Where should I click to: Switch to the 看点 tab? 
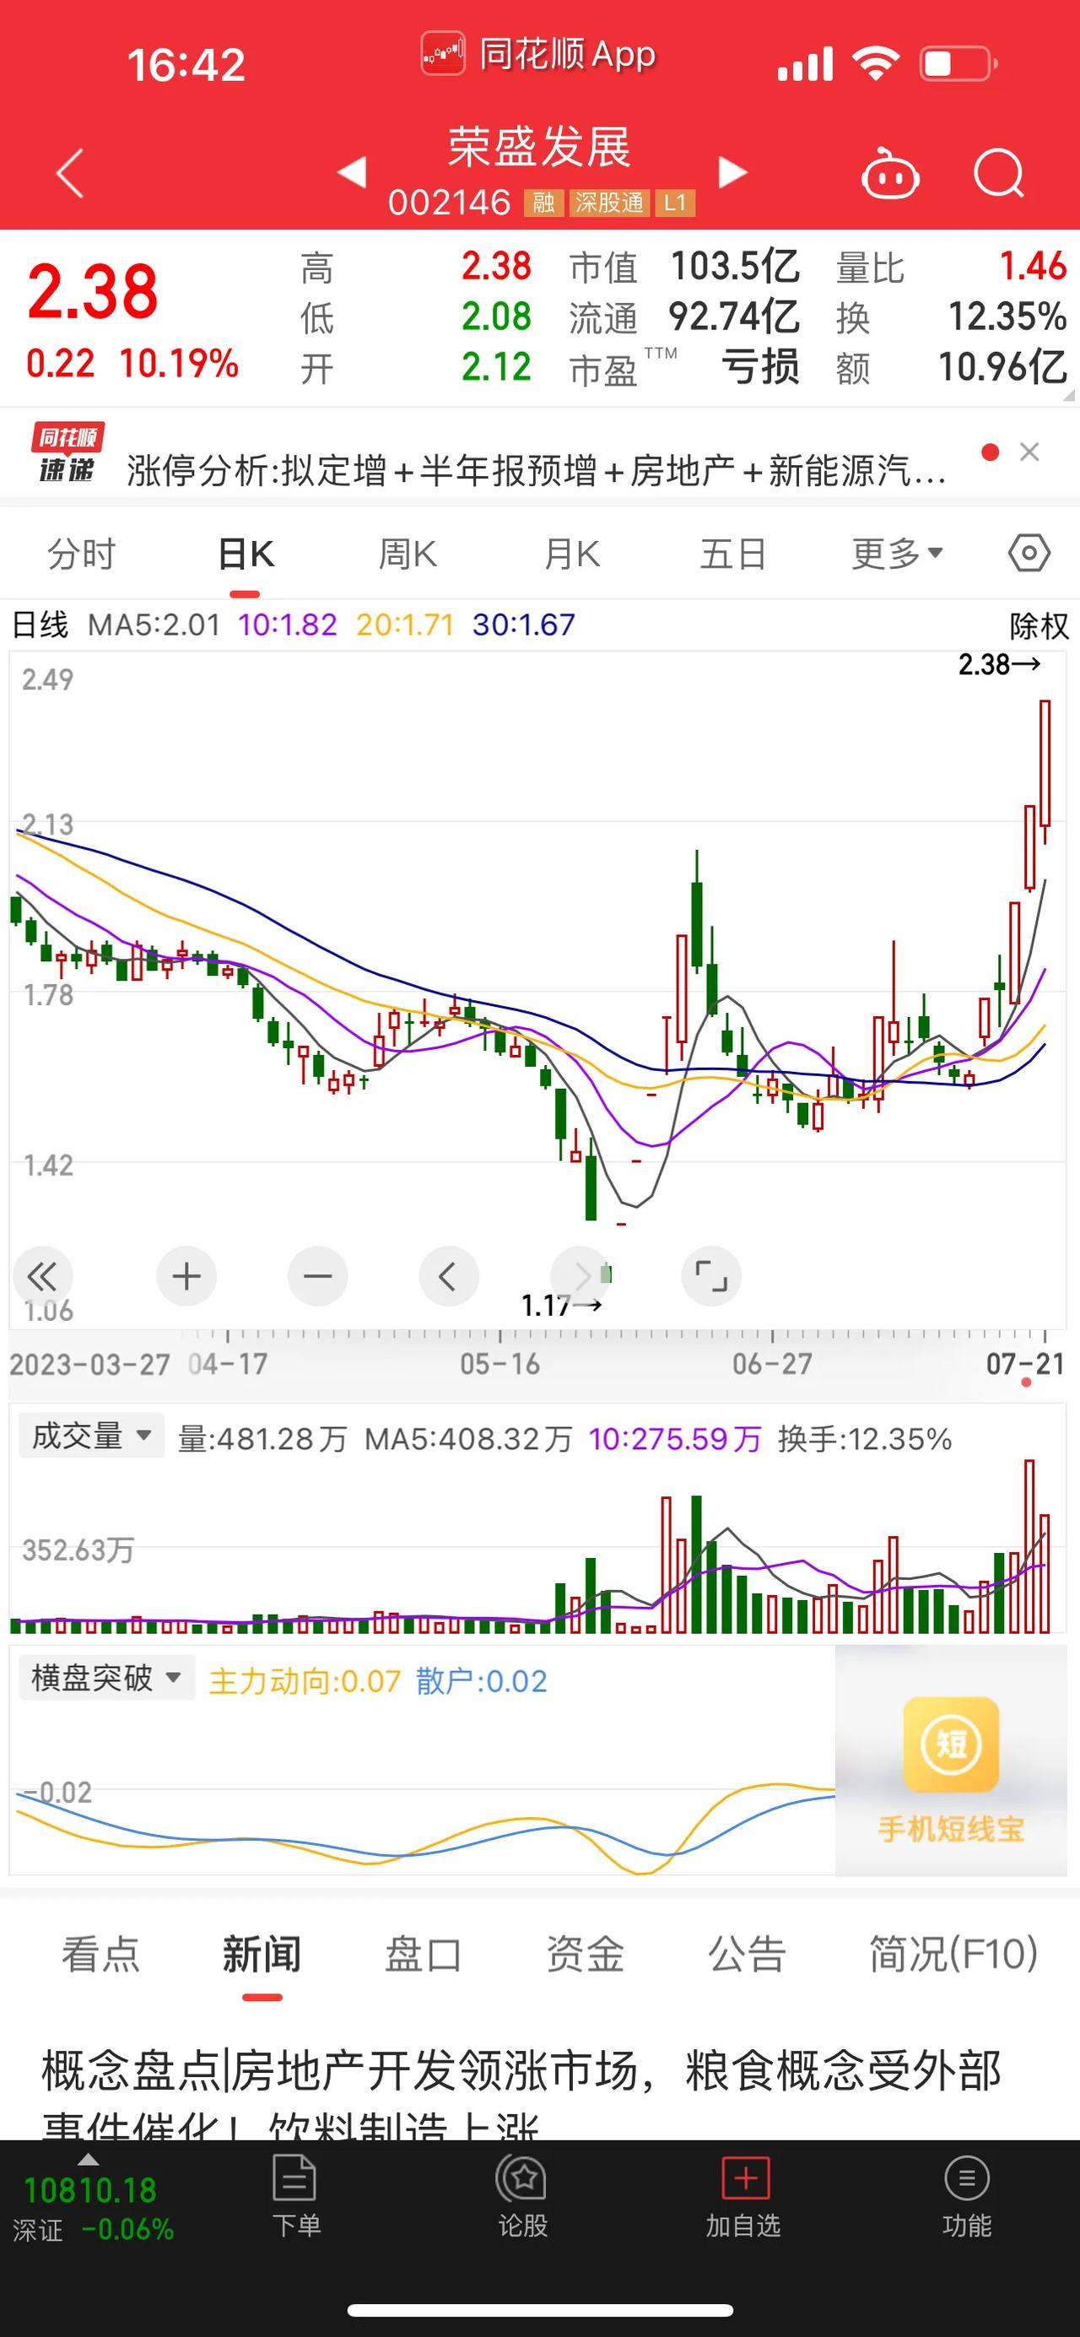pos(100,1953)
